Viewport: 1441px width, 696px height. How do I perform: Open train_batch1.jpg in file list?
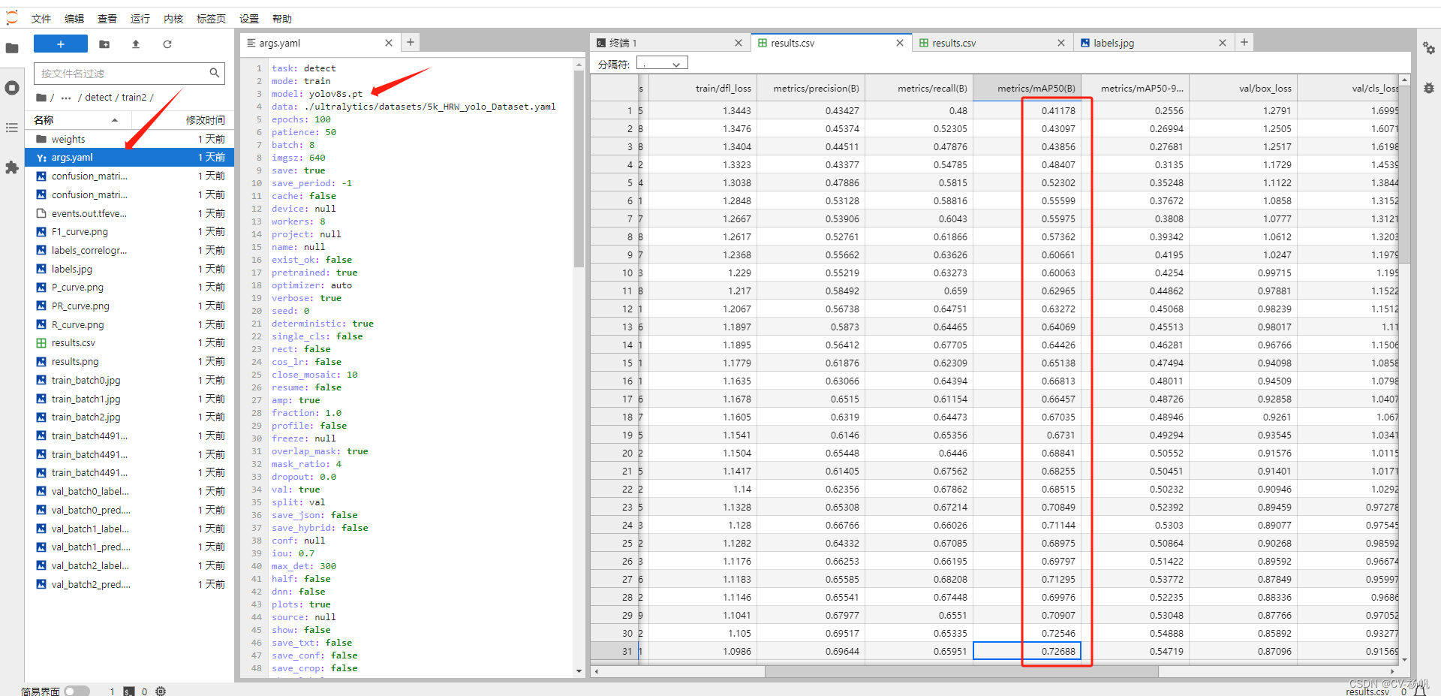click(x=130, y=399)
